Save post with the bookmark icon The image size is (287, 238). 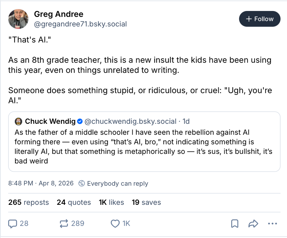coord(235,224)
